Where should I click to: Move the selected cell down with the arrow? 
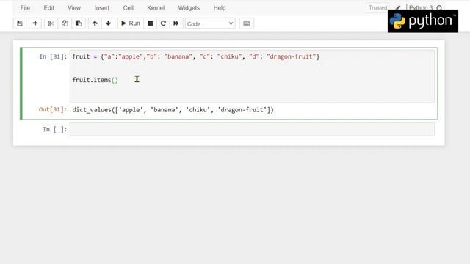[x=108, y=23]
